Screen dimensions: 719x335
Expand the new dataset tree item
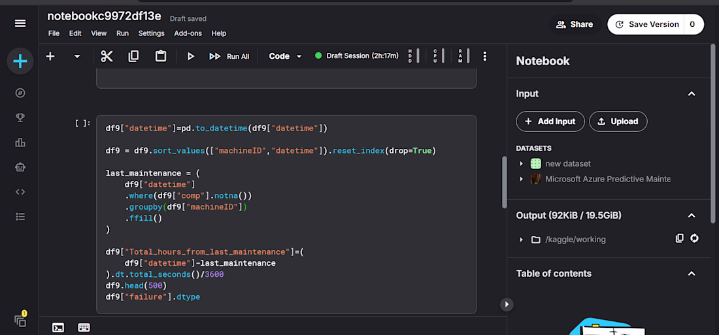point(521,164)
